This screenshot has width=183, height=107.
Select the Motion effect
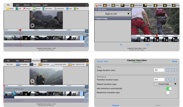coord(125,5)
